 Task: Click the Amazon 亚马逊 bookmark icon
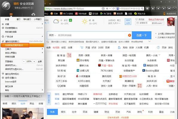tap(90, 14)
